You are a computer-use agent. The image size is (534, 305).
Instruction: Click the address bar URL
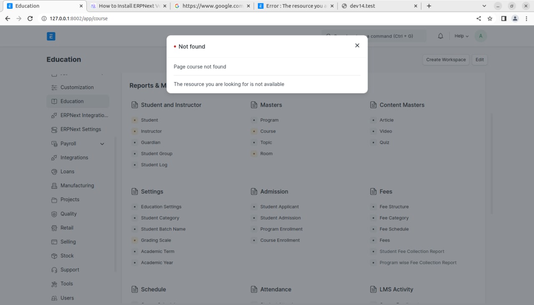coord(78,18)
